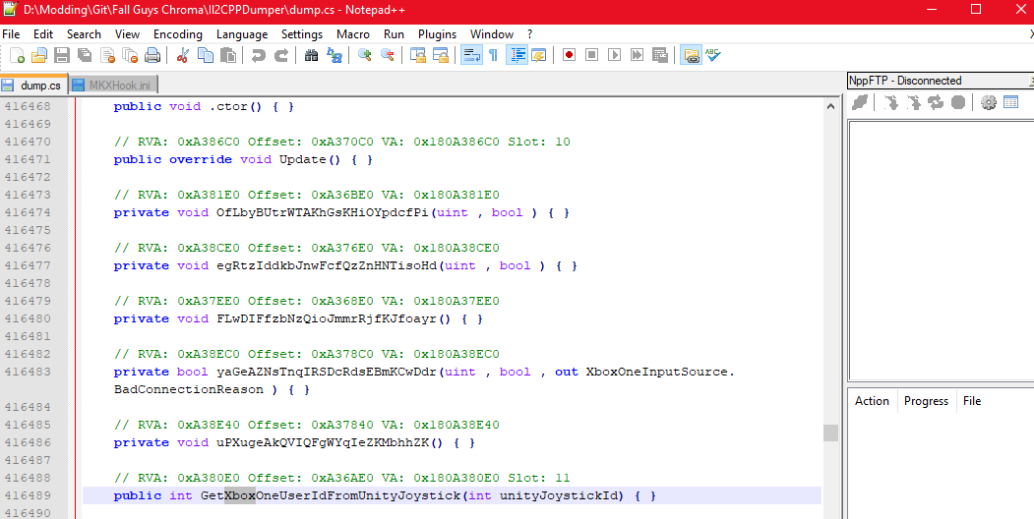The image size is (1034, 519).
Task: Open the View menu
Action: click(127, 34)
